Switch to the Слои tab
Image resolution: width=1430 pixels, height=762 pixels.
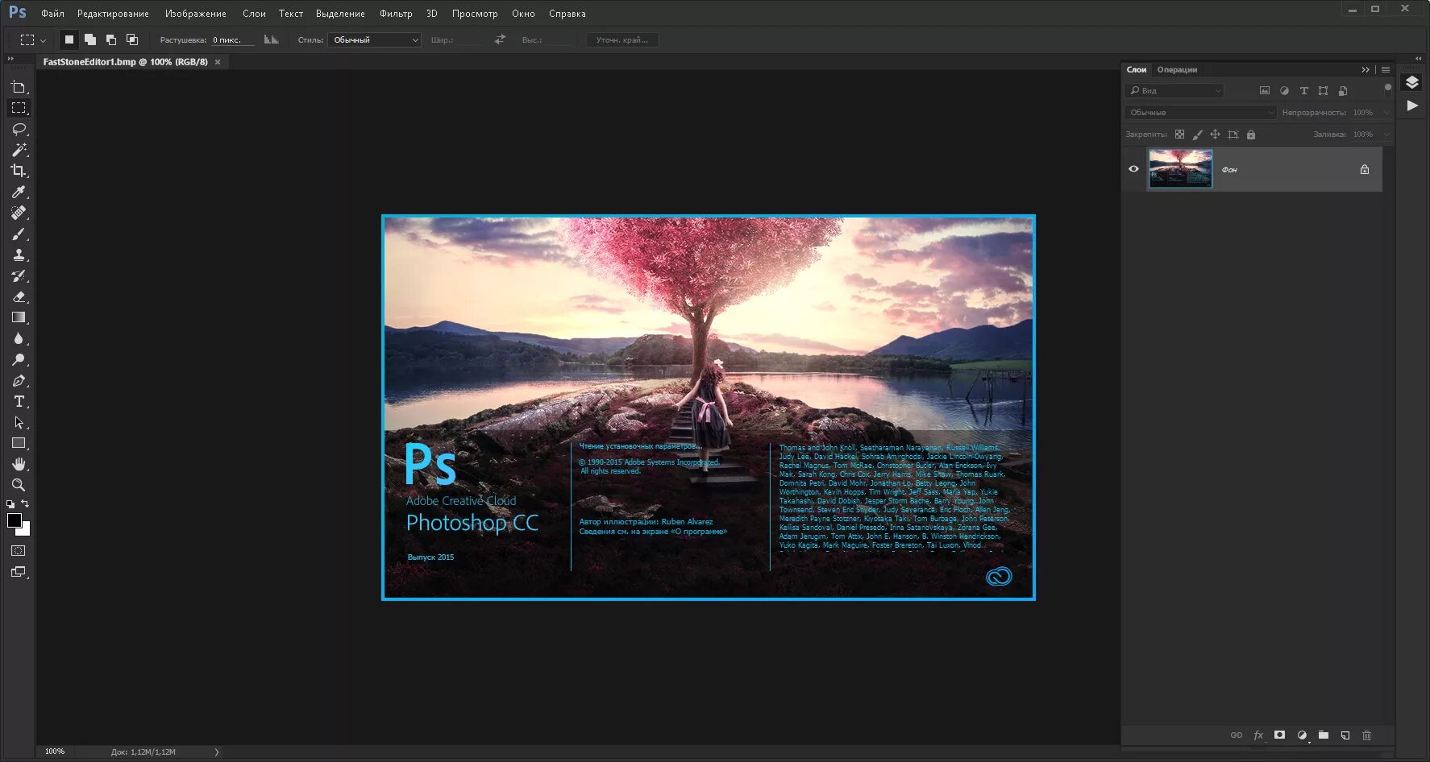point(1137,70)
